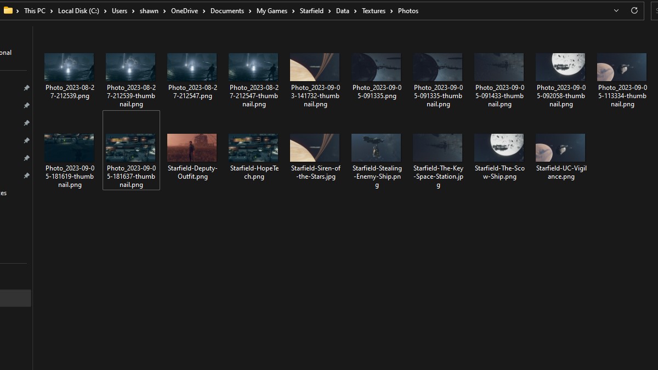Select Starfield-UC-Vigilance.png
The image size is (658, 370).
(x=560, y=147)
